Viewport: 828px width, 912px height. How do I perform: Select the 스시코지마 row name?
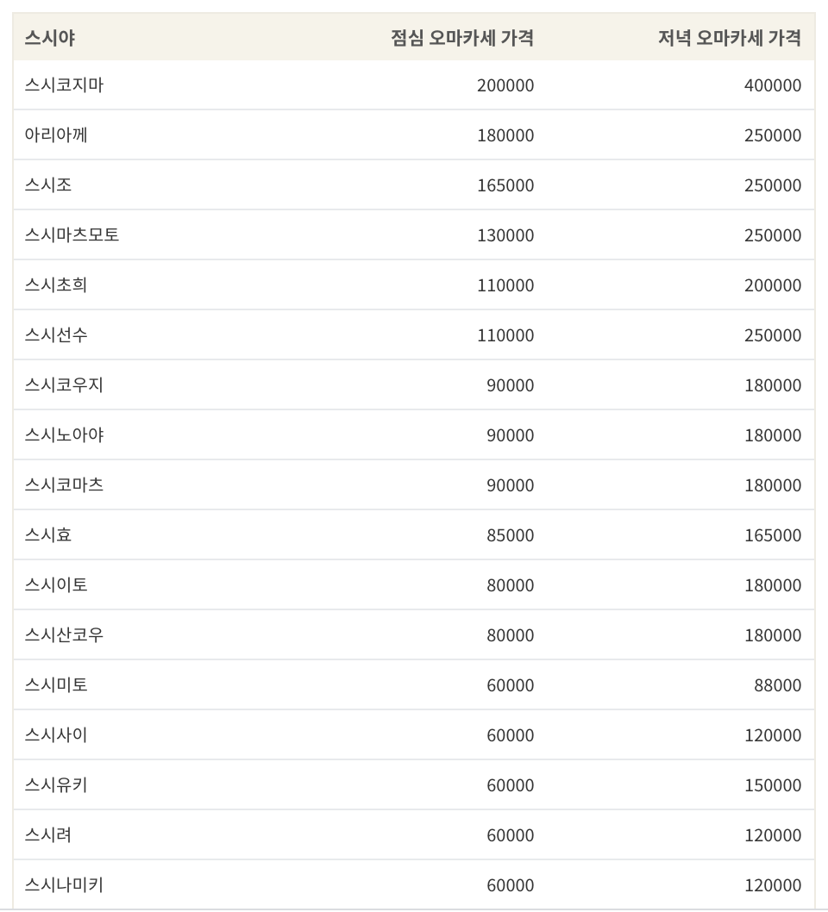tap(64, 85)
